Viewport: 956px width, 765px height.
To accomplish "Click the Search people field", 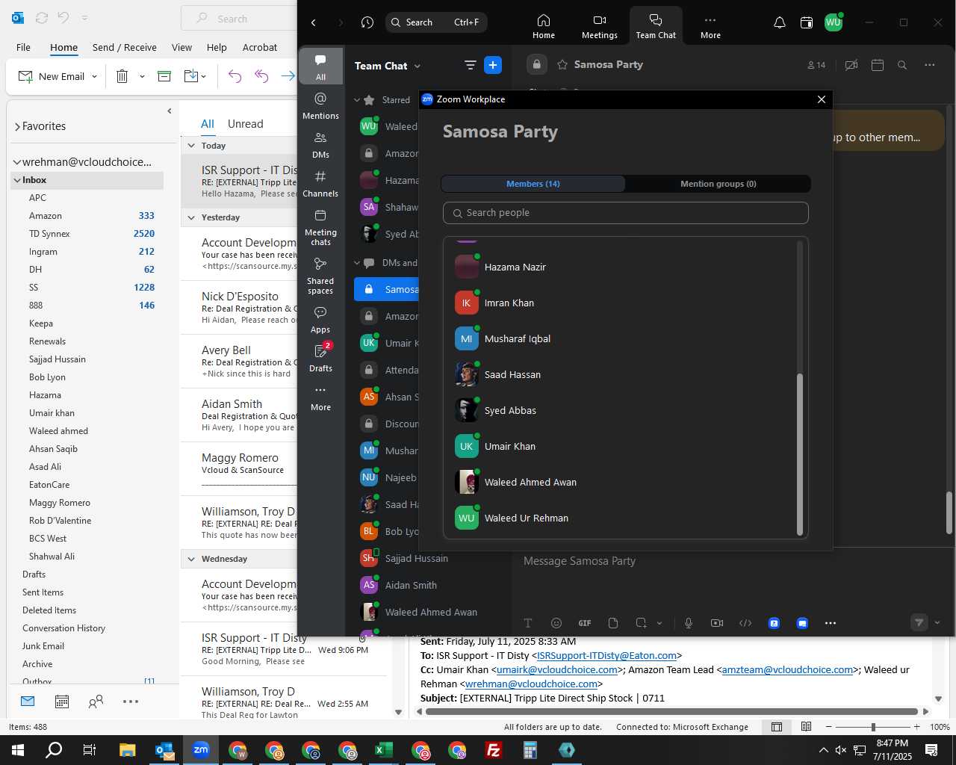I will pyautogui.click(x=626, y=213).
